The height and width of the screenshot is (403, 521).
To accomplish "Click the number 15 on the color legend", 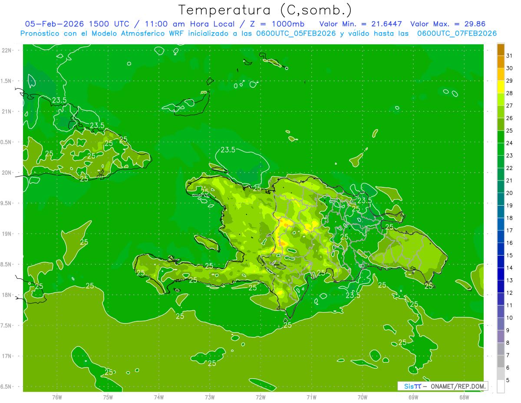I will [509, 255].
